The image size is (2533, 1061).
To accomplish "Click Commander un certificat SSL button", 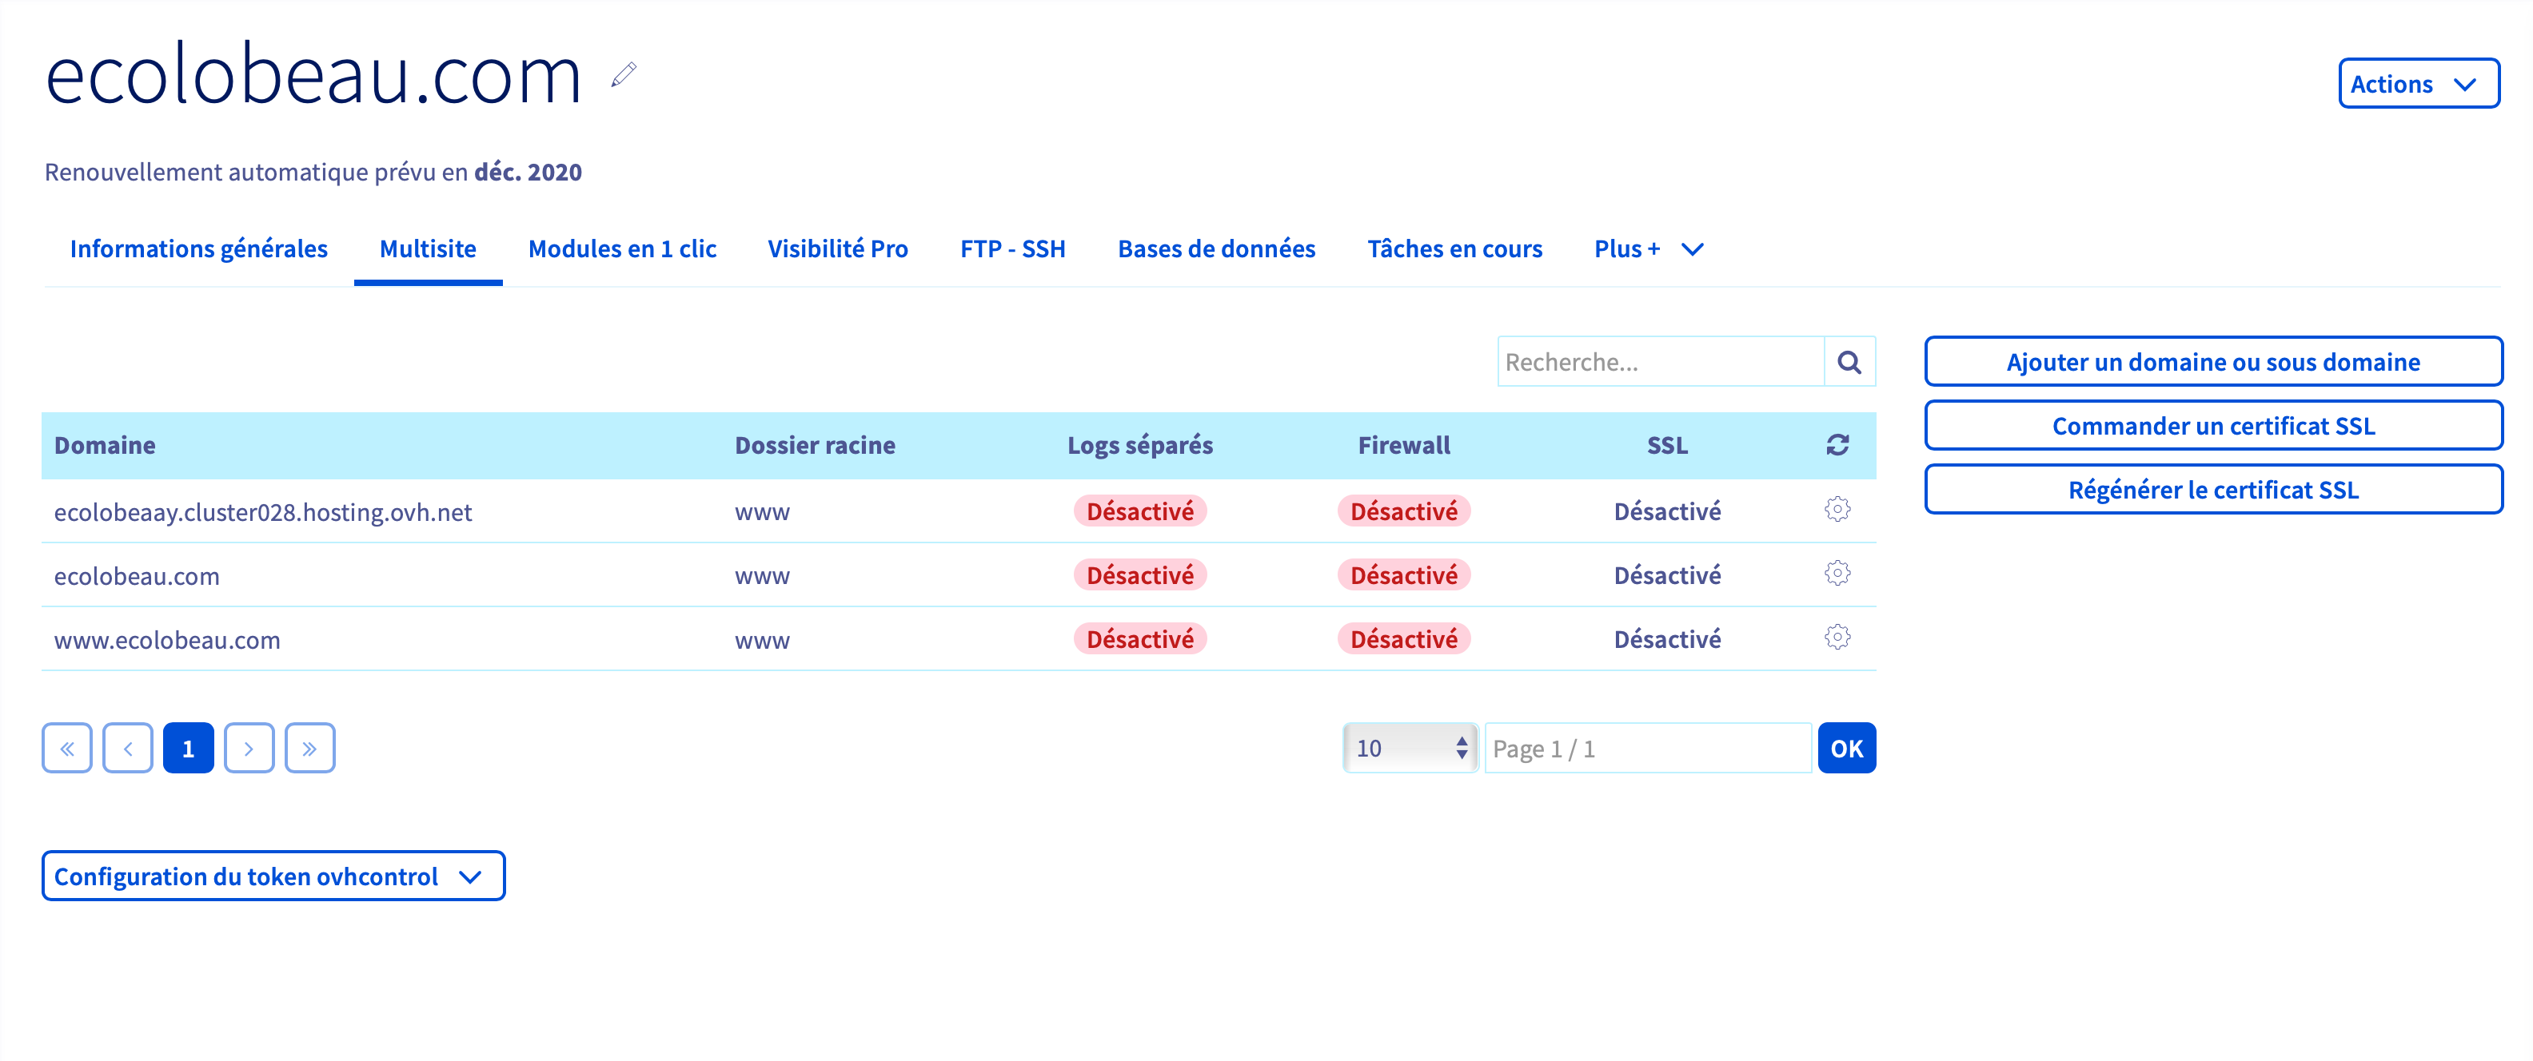I will 2212,425.
